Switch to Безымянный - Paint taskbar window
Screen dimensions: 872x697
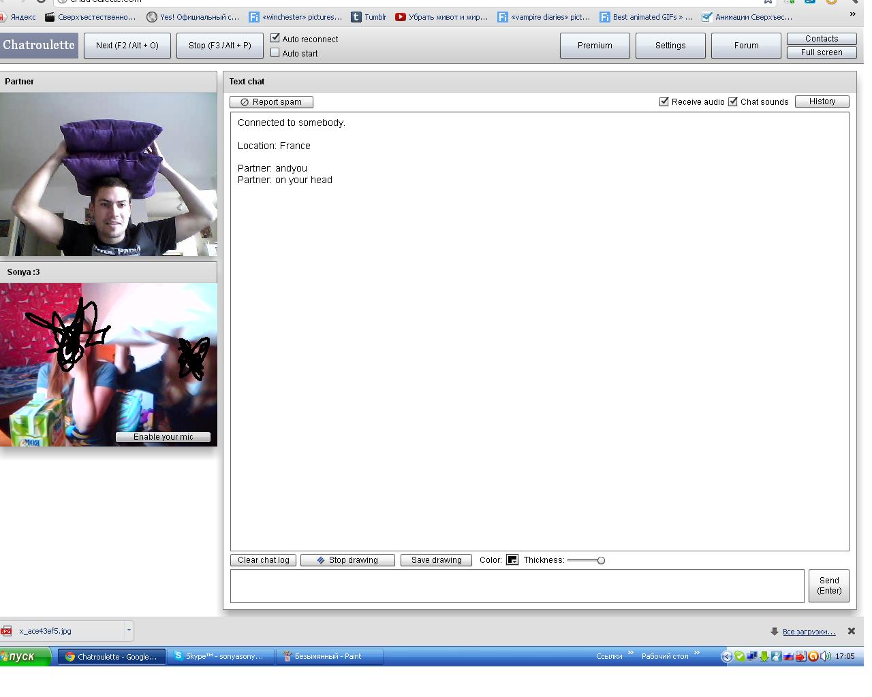point(330,656)
